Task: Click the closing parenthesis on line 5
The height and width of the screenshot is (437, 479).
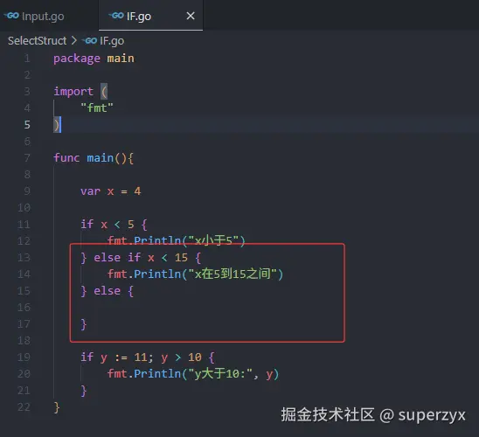Action: coord(57,125)
